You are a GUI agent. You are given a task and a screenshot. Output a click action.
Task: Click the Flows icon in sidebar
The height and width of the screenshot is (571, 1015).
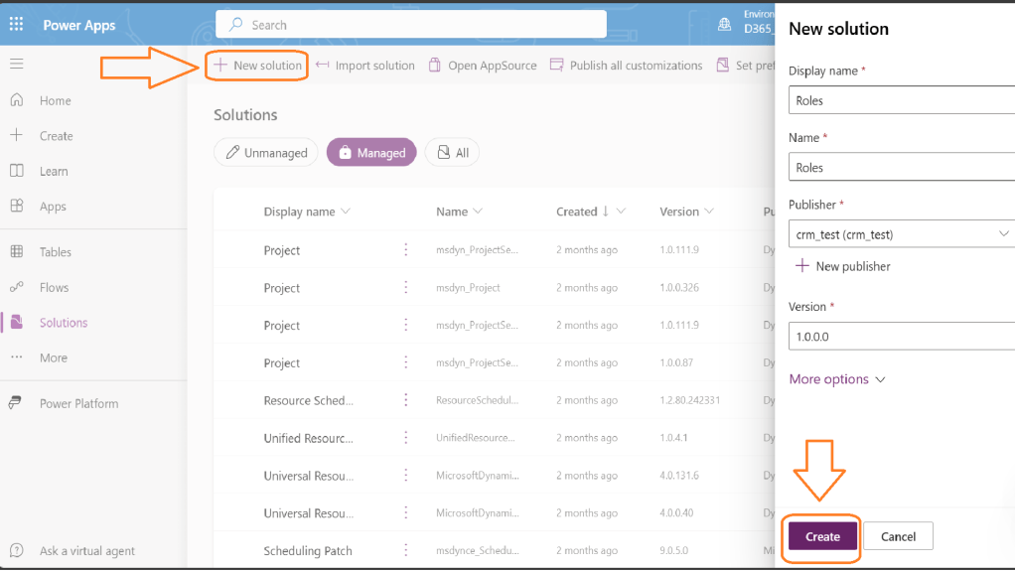[17, 287]
